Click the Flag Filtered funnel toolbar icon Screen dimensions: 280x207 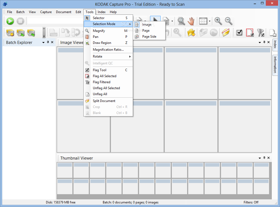(261, 33)
